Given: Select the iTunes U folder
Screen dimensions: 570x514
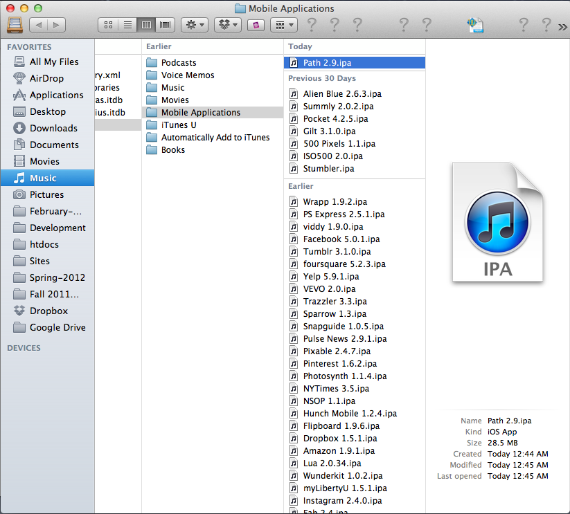Looking at the screenshot, I should tap(213, 125).
